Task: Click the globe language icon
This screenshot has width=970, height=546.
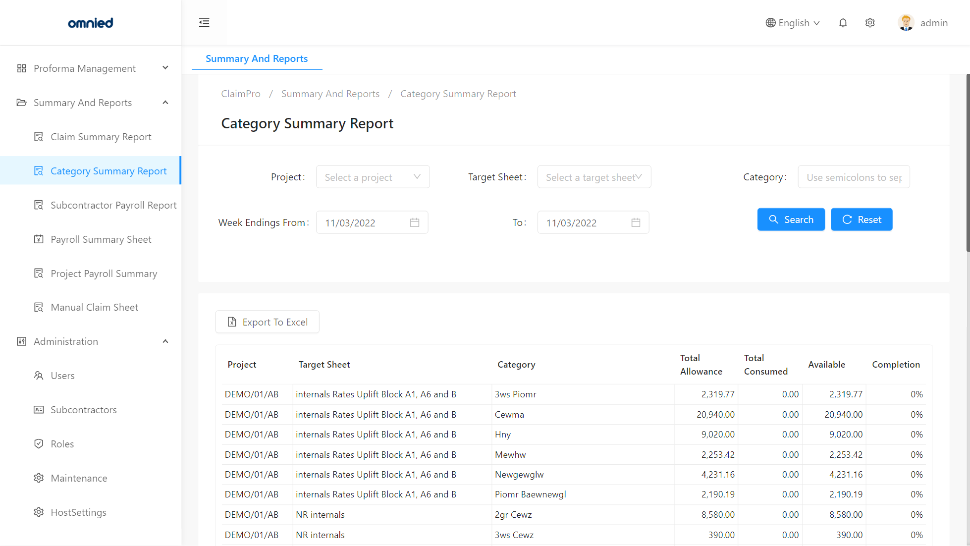Action: click(770, 23)
